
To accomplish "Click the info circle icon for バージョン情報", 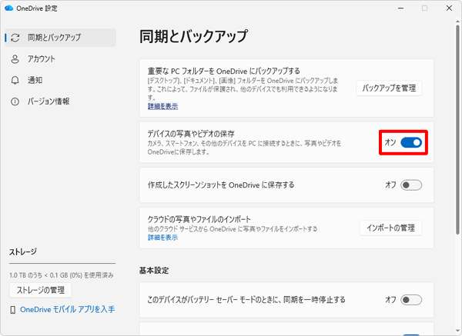I will pyautogui.click(x=15, y=101).
